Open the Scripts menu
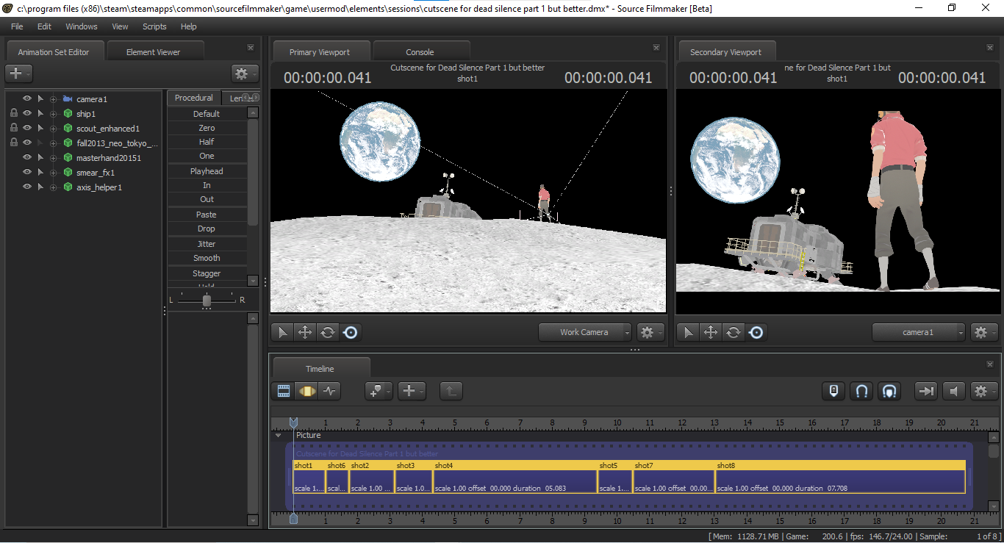The height and width of the screenshot is (543, 1004). [154, 26]
